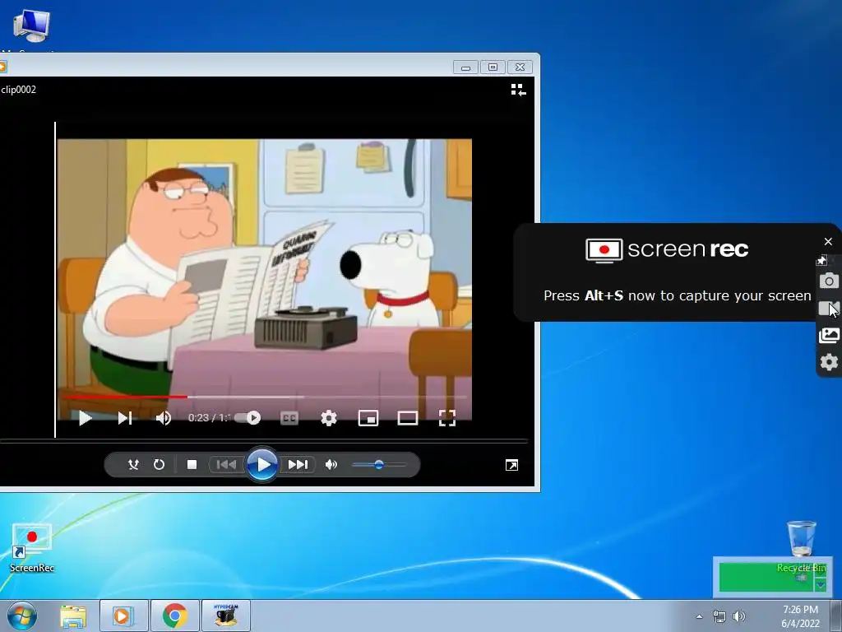Mute the embedded video speaker icon
The height and width of the screenshot is (632, 842).
[x=164, y=418]
